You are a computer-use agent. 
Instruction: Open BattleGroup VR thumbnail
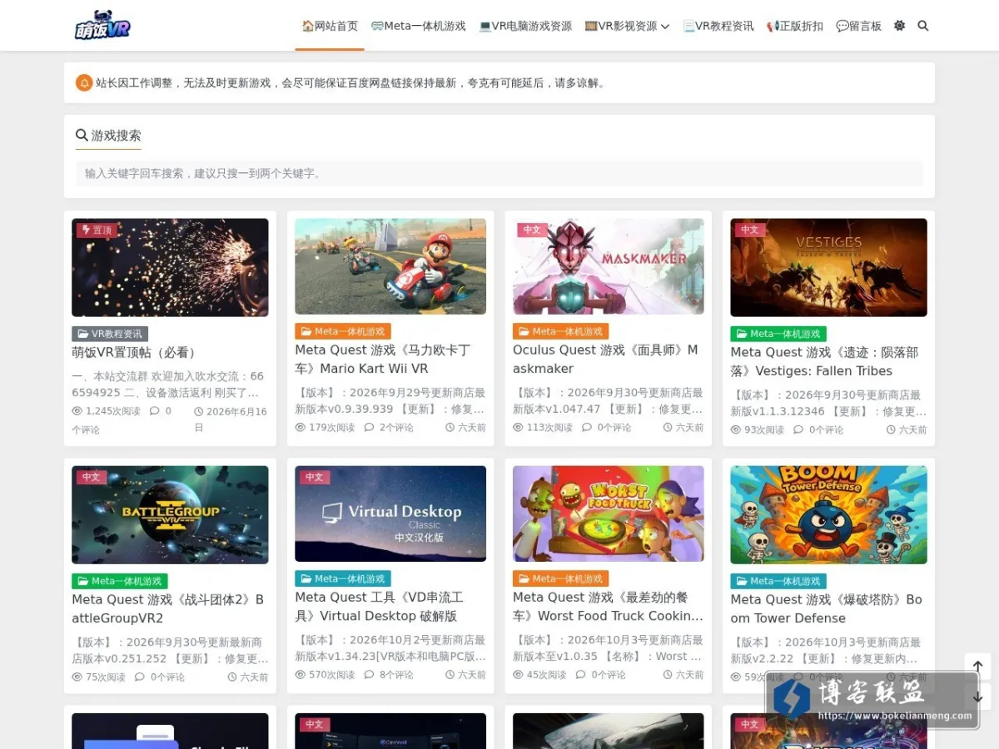pyautogui.click(x=170, y=514)
